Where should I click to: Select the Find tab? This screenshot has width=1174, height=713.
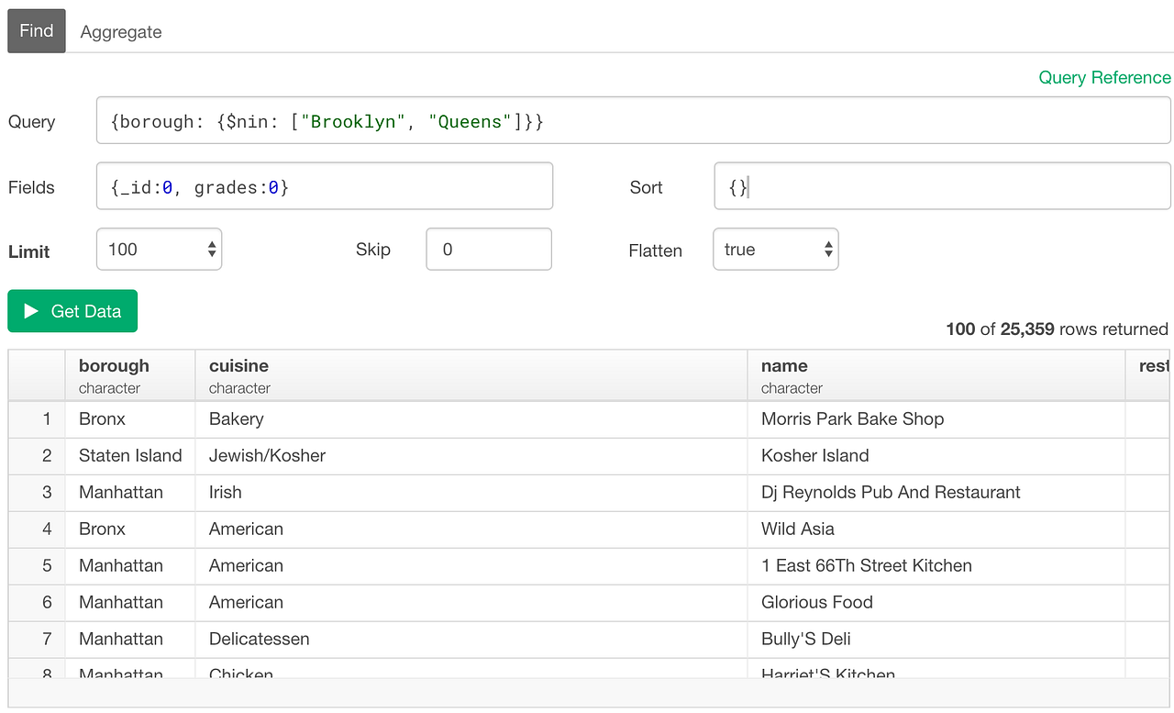tap(36, 30)
